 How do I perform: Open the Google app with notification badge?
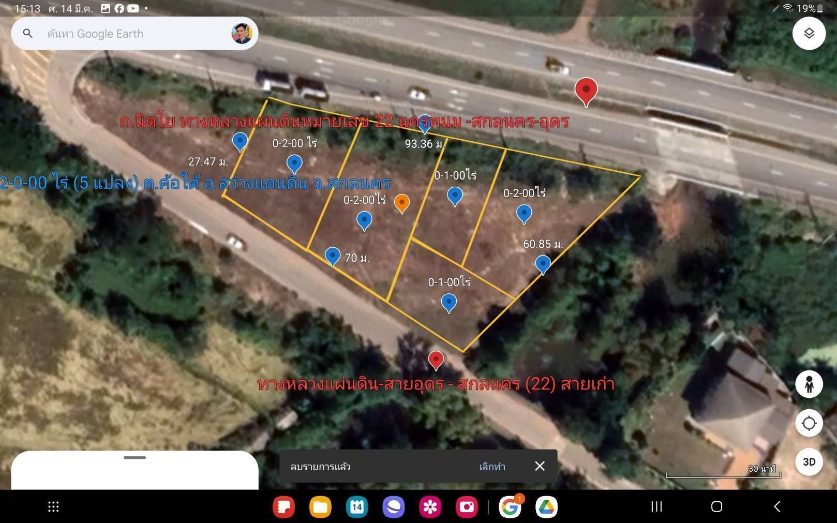(510, 507)
